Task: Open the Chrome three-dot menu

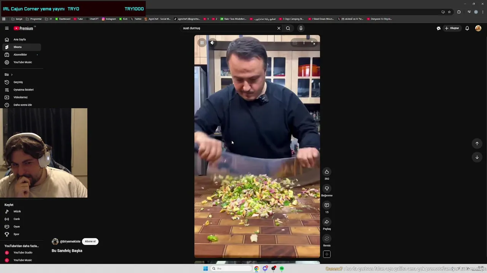Action: click(482, 12)
